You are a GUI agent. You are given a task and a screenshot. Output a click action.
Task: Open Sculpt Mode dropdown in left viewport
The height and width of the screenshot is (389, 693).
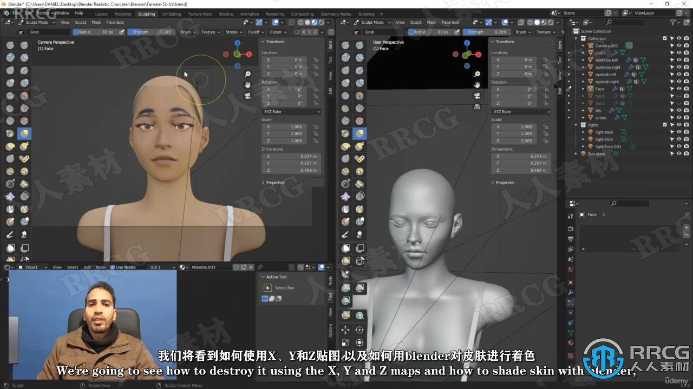pos(36,22)
